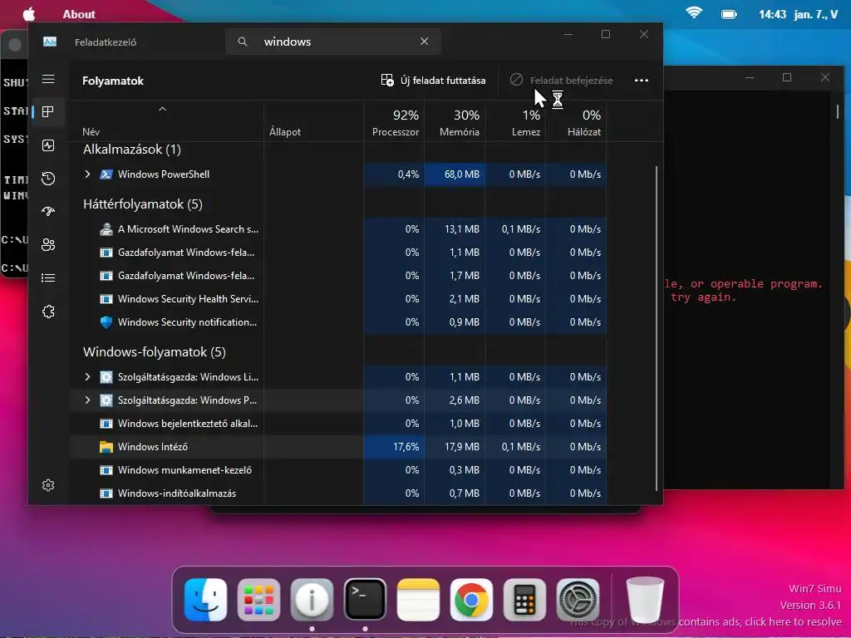Click the battery icon in menu bar
851x638 pixels.
click(729, 14)
